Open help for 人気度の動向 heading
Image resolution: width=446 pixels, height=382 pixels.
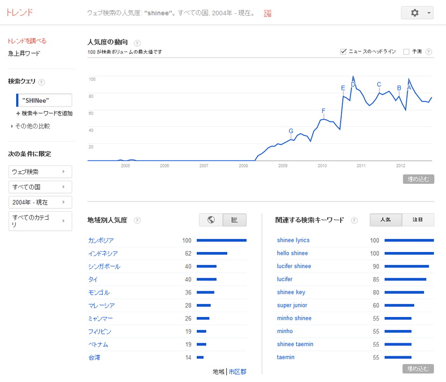(x=137, y=43)
